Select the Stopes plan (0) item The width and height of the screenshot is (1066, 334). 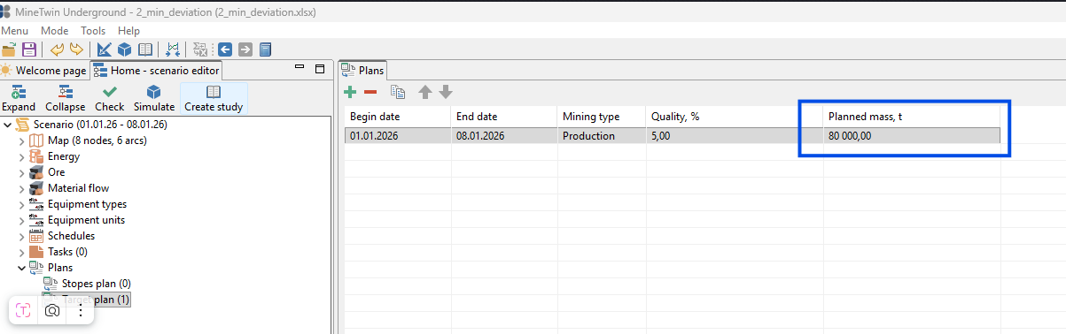pos(97,284)
